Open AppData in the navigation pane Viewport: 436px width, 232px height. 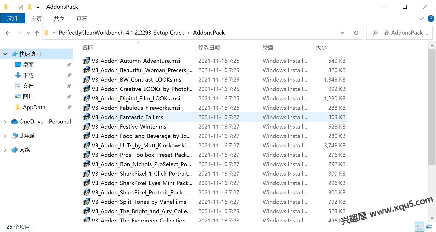(x=34, y=107)
